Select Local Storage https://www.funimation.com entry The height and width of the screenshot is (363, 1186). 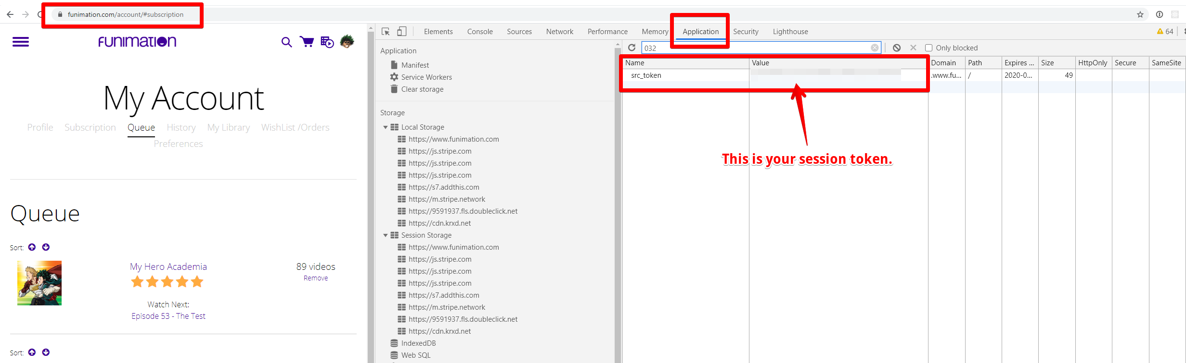pos(448,139)
